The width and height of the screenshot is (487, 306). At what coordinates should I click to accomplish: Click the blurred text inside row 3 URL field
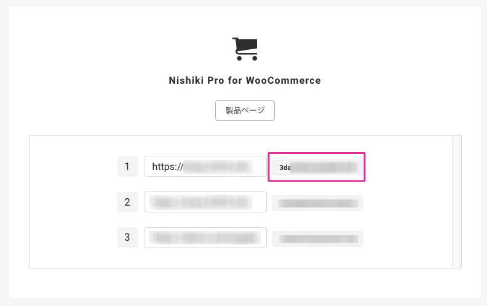[x=205, y=238]
